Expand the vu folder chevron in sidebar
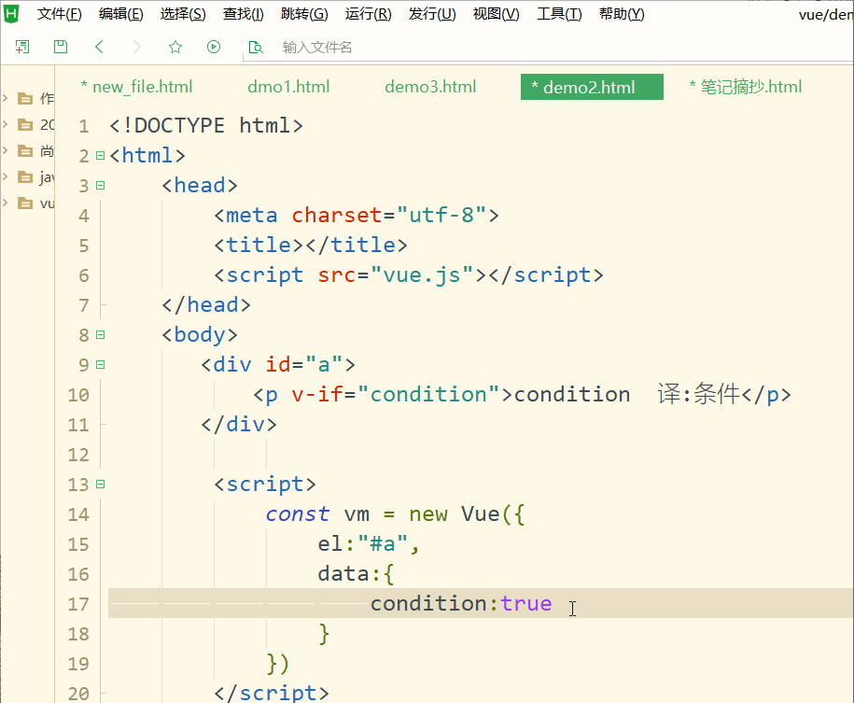Image resolution: width=854 pixels, height=703 pixels. click(6, 203)
